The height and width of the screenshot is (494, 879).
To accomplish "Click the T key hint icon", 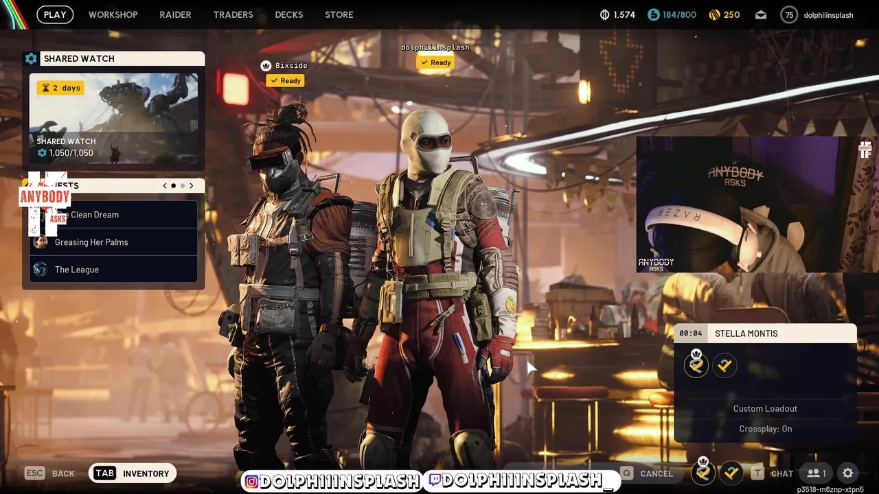I will coord(757,473).
